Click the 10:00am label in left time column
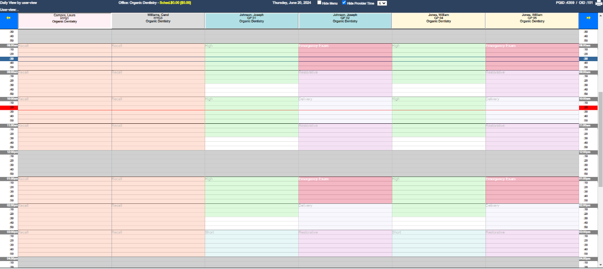Screen dimensions: 603x269 click(9, 99)
